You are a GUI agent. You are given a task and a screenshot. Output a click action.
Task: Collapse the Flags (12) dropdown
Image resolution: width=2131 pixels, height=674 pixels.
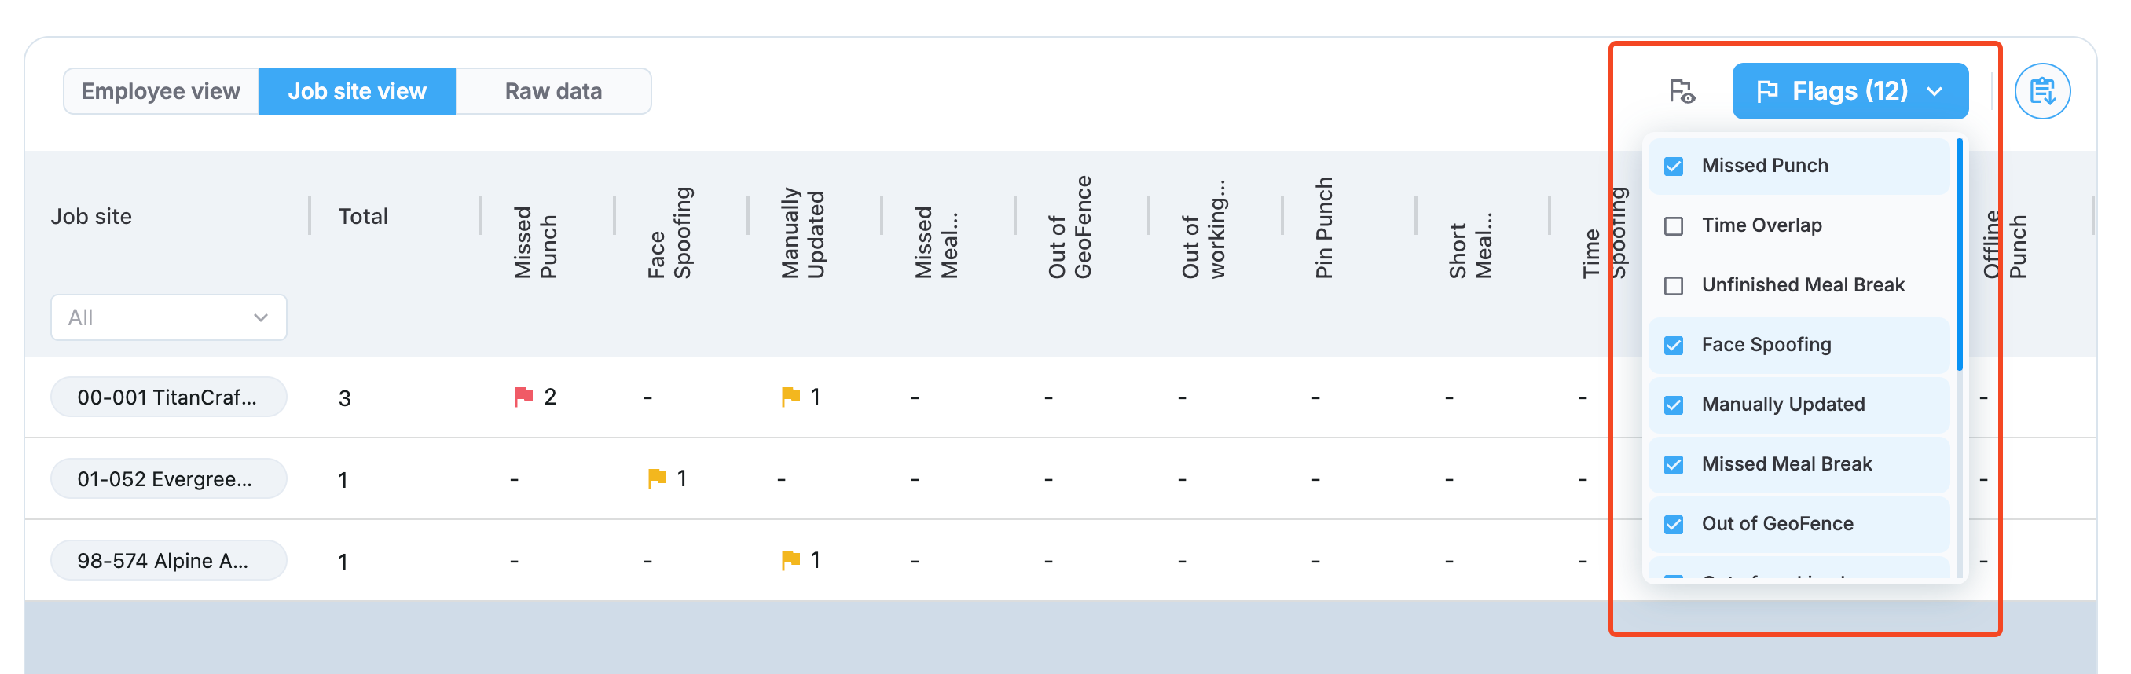pos(1850,91)
